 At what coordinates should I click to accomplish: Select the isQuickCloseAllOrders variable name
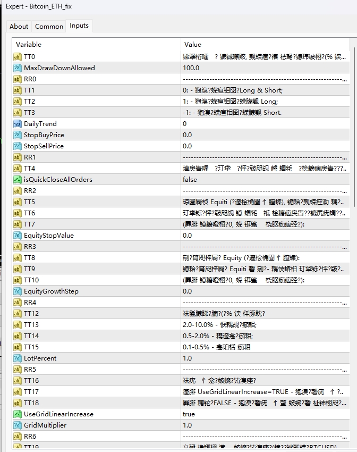pos(58,180)
